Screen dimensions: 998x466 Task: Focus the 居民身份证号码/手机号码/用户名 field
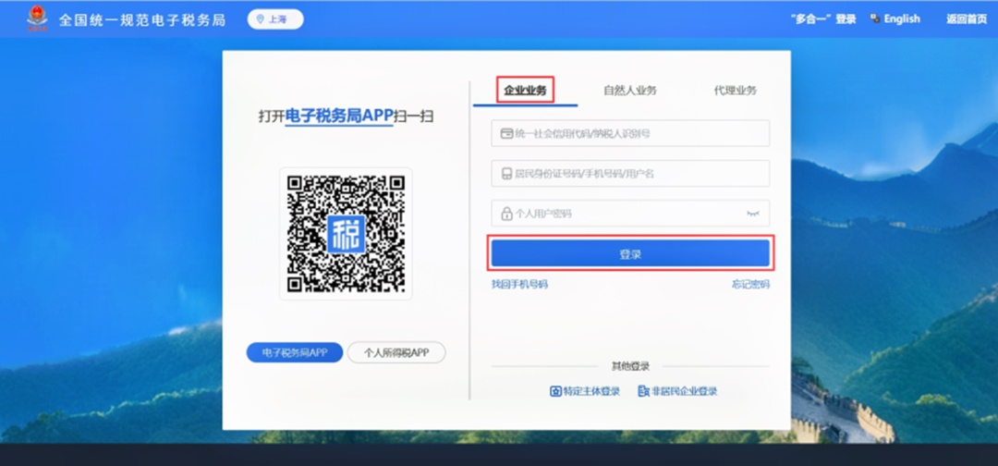[x=630, y=173]
